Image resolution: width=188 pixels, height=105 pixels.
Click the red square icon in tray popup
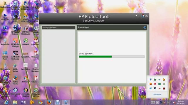tap(155, 84)
